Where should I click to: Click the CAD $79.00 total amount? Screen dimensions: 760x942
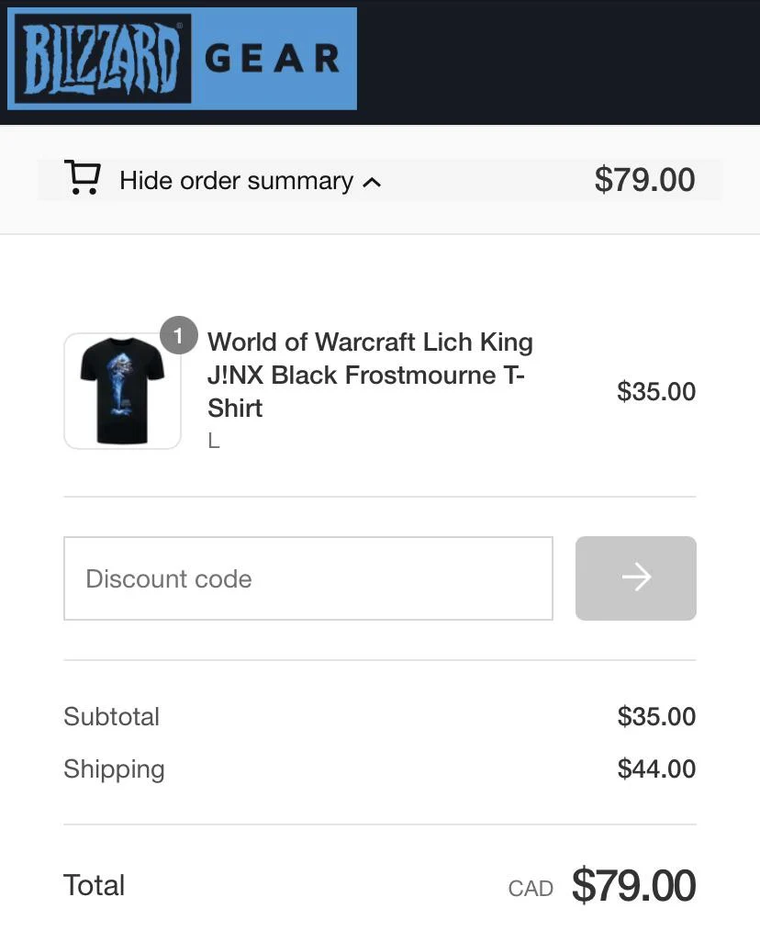click(632, 884)
